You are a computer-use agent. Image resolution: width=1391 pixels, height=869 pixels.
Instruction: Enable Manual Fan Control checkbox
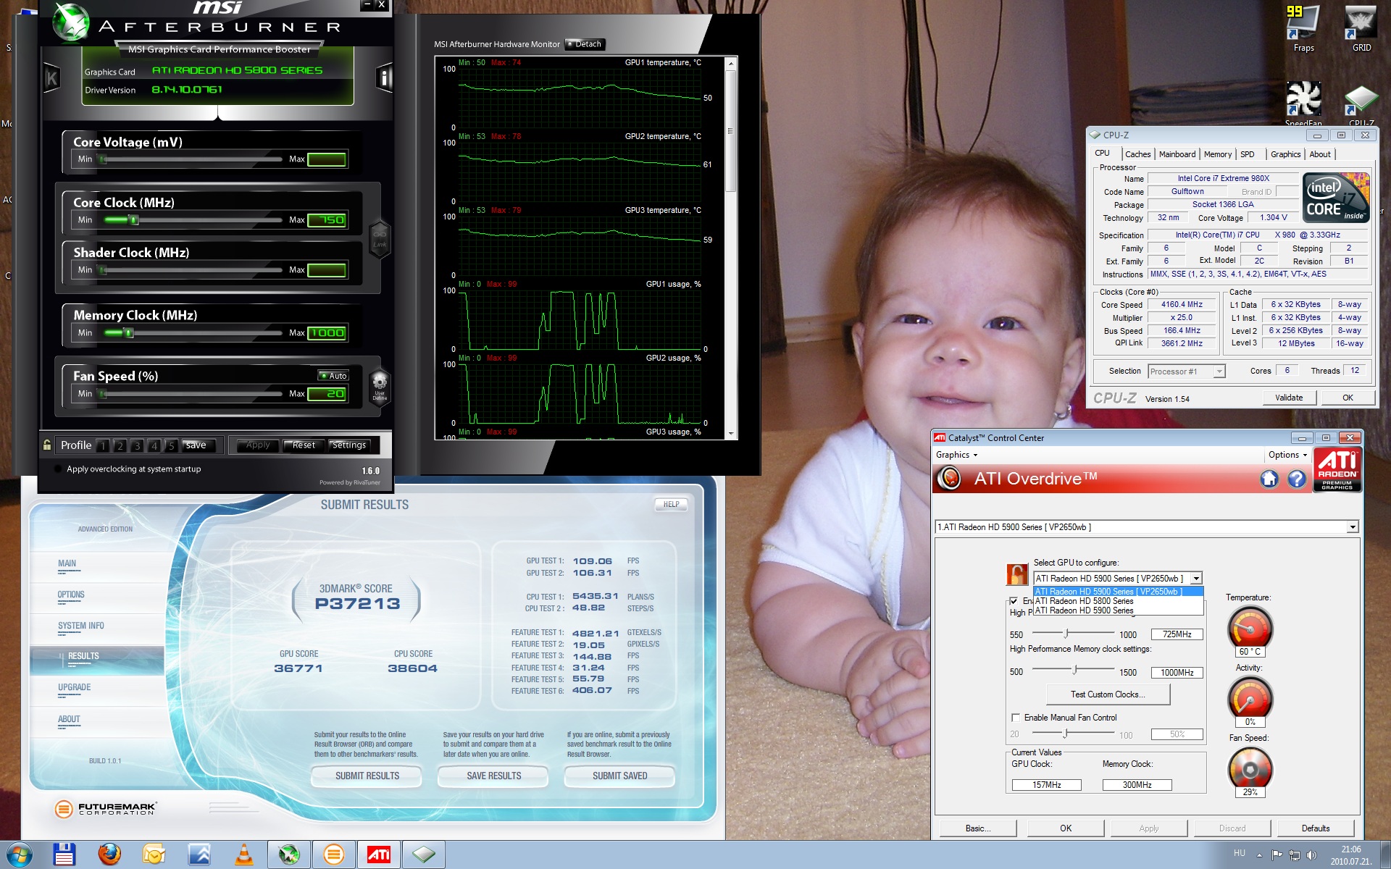(x=1016, y=718)
